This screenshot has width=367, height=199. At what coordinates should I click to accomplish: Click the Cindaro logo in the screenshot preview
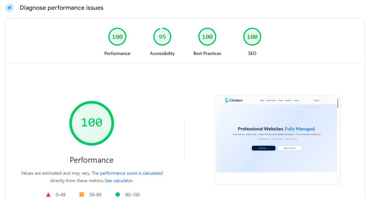[234, 100]
